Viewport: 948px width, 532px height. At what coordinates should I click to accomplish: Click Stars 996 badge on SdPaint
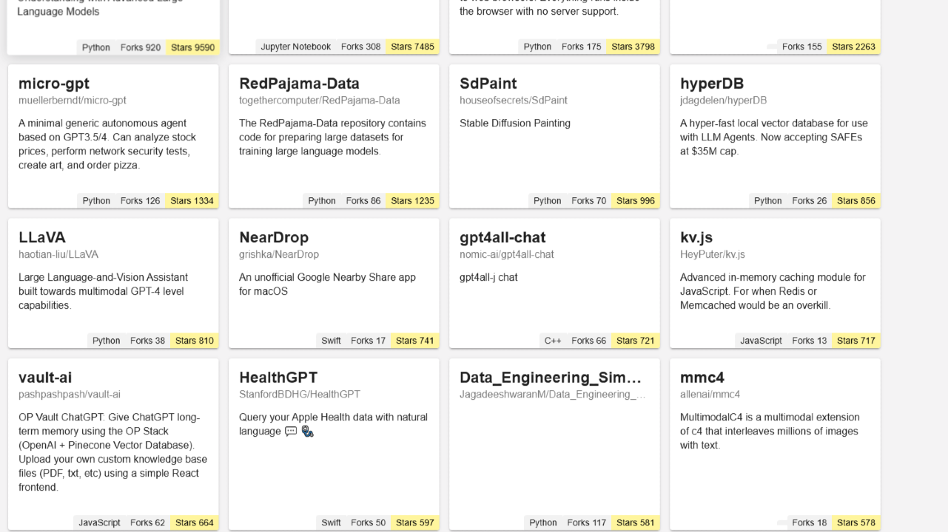click(x=636, y=201)
